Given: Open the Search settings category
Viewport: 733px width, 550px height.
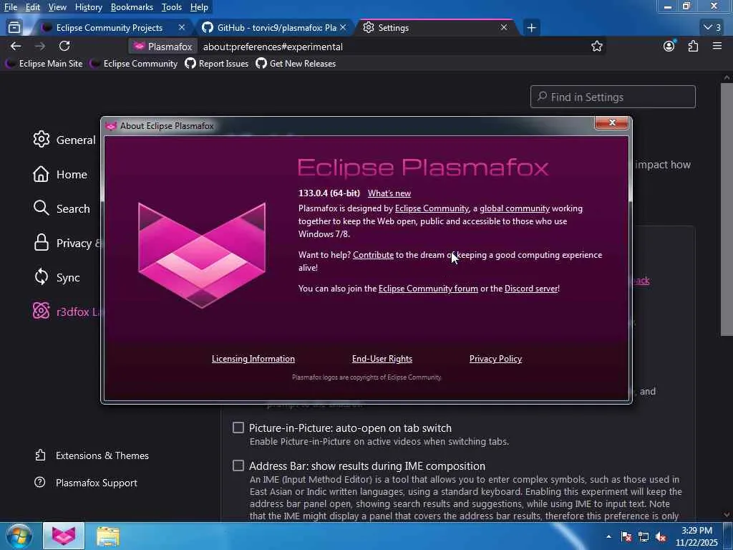Looking at the screenshot, I should 62,208.
